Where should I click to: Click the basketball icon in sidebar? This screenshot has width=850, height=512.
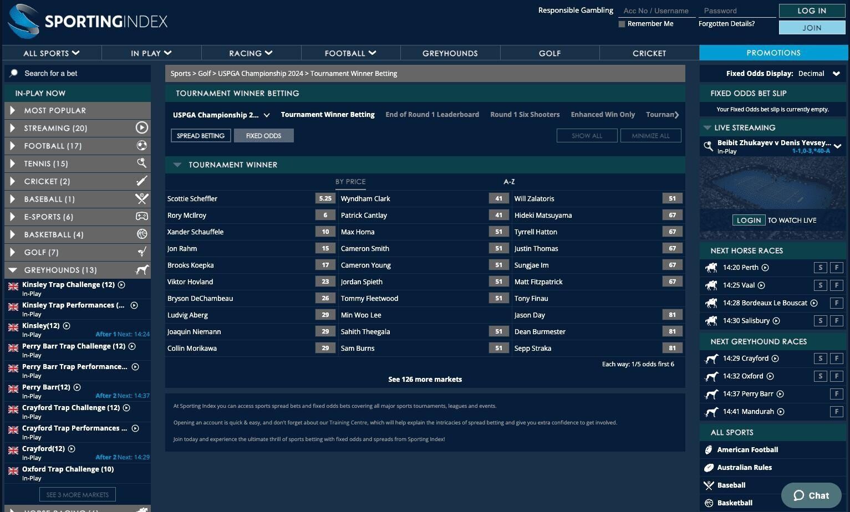[142, 234]
